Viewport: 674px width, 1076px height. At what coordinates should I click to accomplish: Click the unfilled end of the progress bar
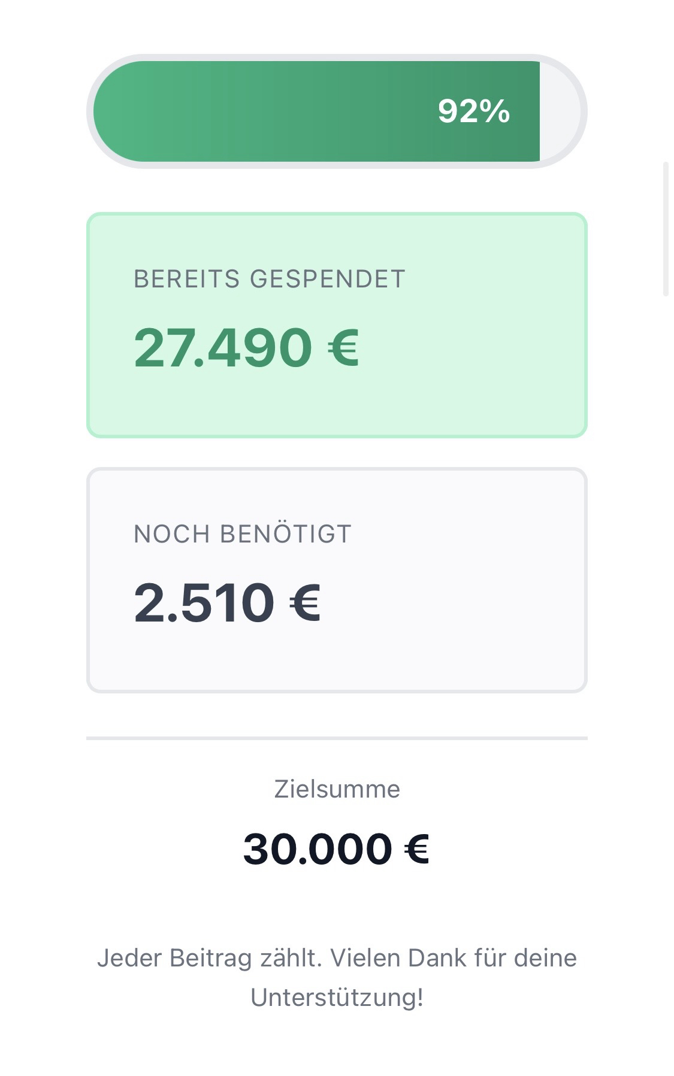(561, 111)
